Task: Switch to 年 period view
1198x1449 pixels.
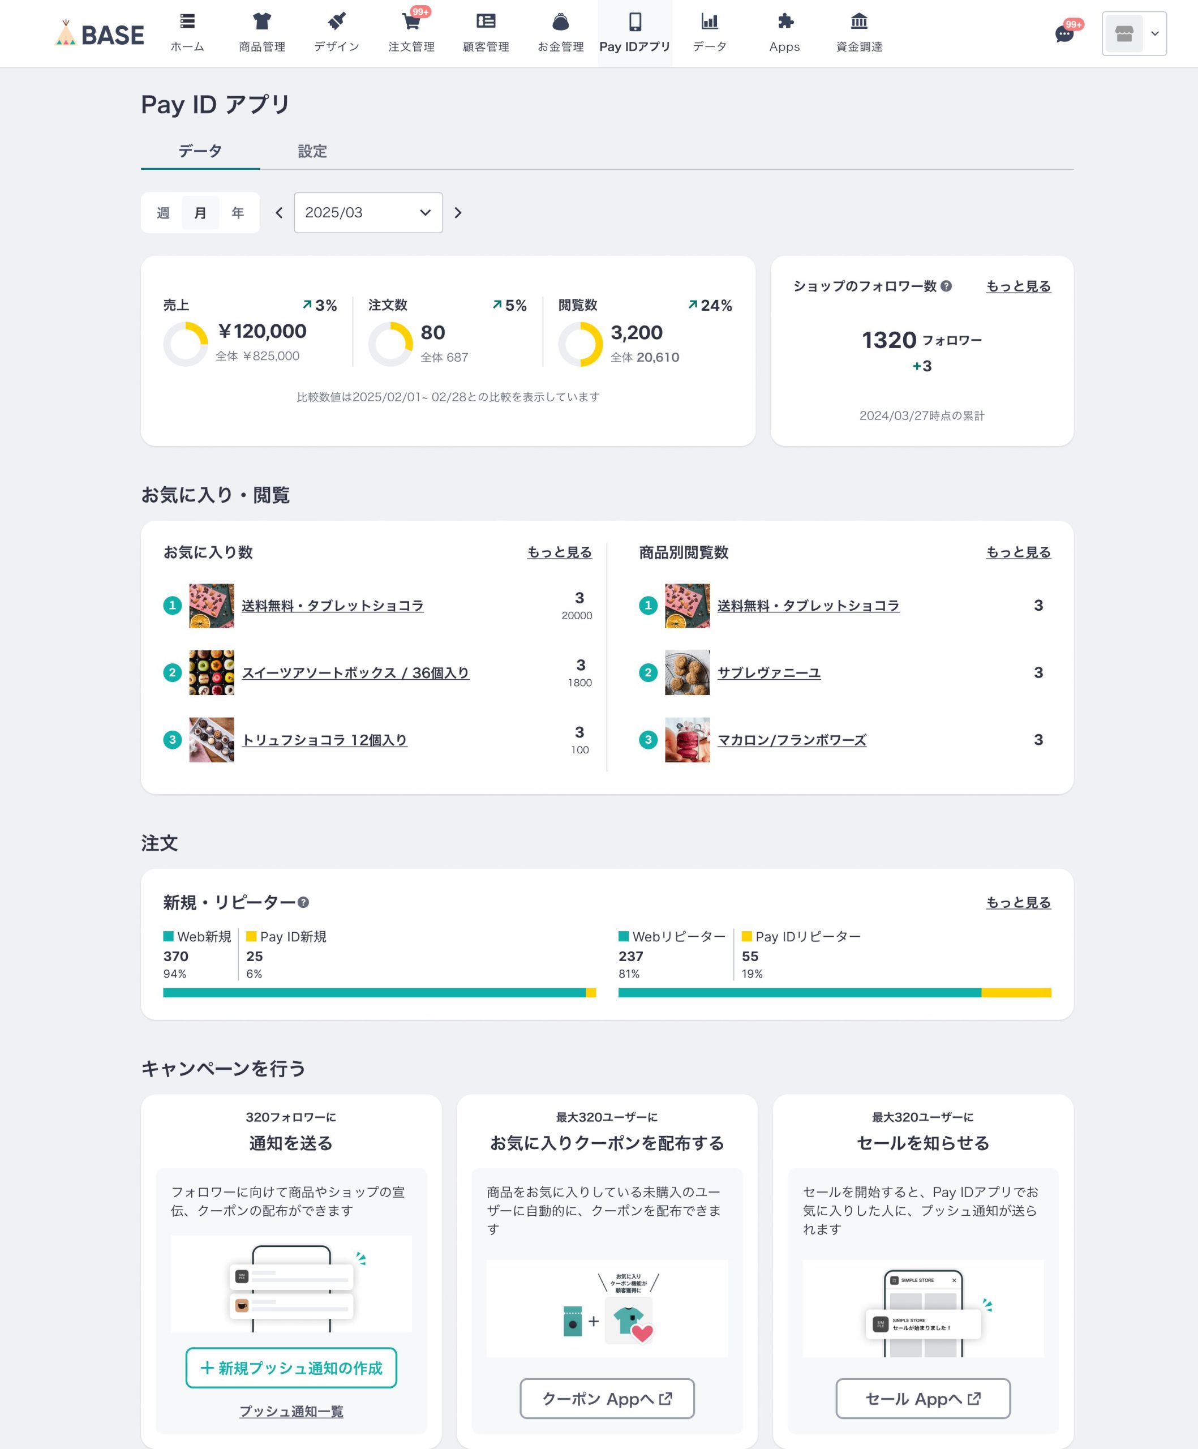Action: pos(237,212)
